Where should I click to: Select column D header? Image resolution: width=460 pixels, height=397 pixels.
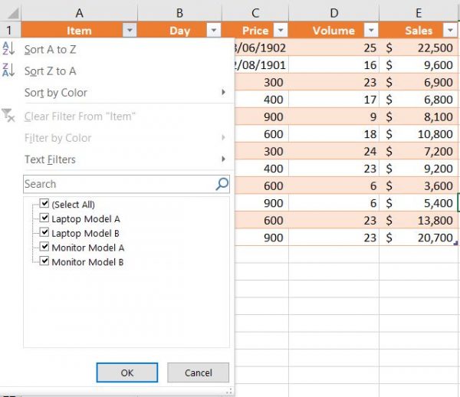pyautogui.click(x=333, y=13)
